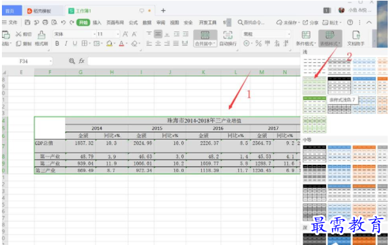Select the Format Painter (格式刷) brush

tap(41, 35)
